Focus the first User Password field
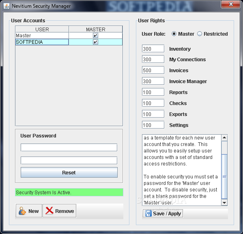 [69, 147]
